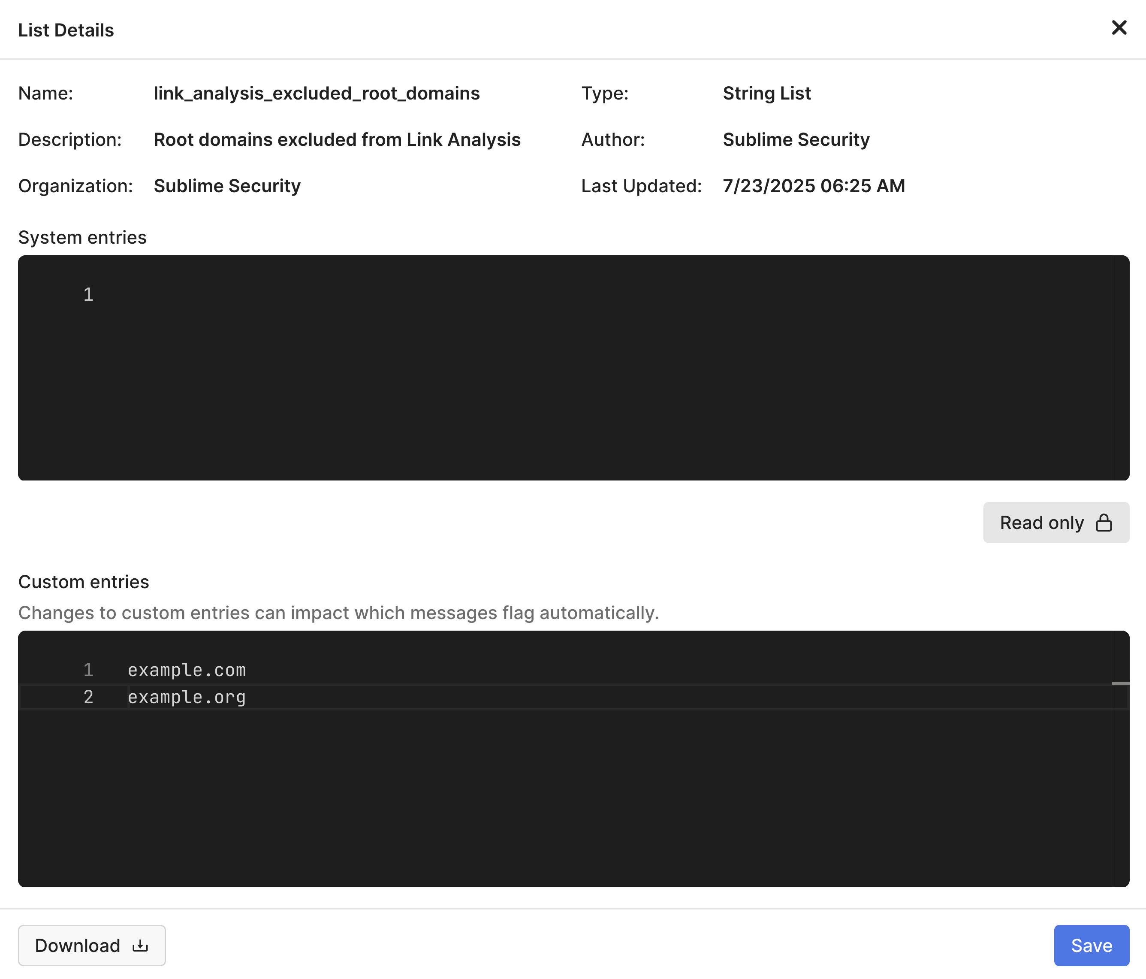
Task: Click the System entries scrollbar track
Action: tap(1120, 368)
